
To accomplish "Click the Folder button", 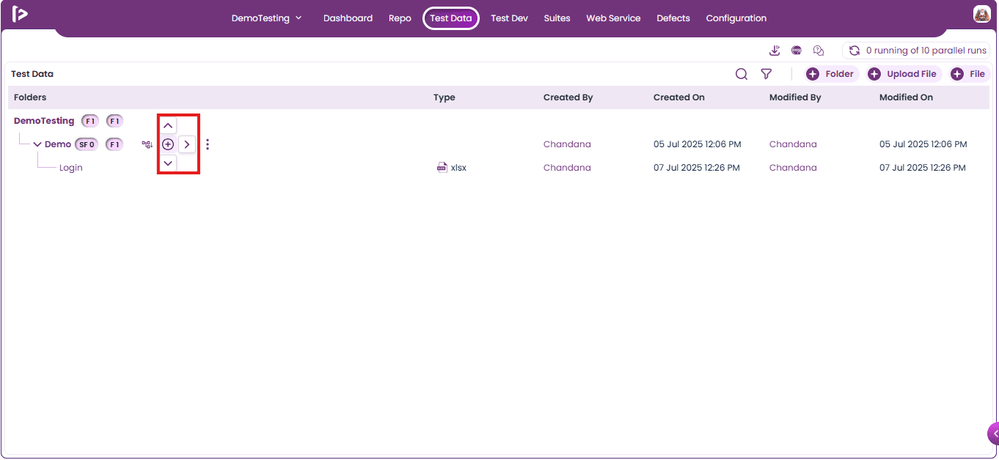I will [x=831, y=74].
